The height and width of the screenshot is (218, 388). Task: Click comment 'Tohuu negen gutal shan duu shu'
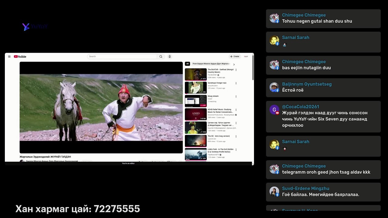click(x=317, y=21)
